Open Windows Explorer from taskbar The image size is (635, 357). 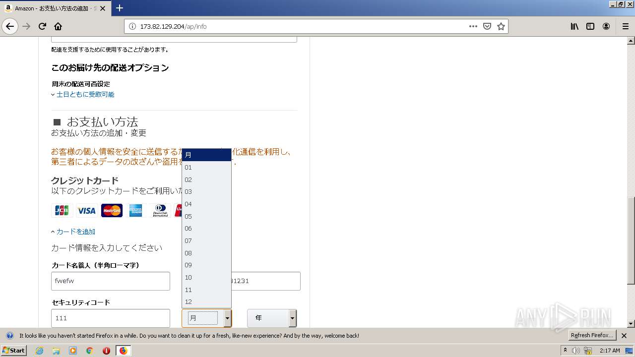pyautogui.click(x=56, y=351)
